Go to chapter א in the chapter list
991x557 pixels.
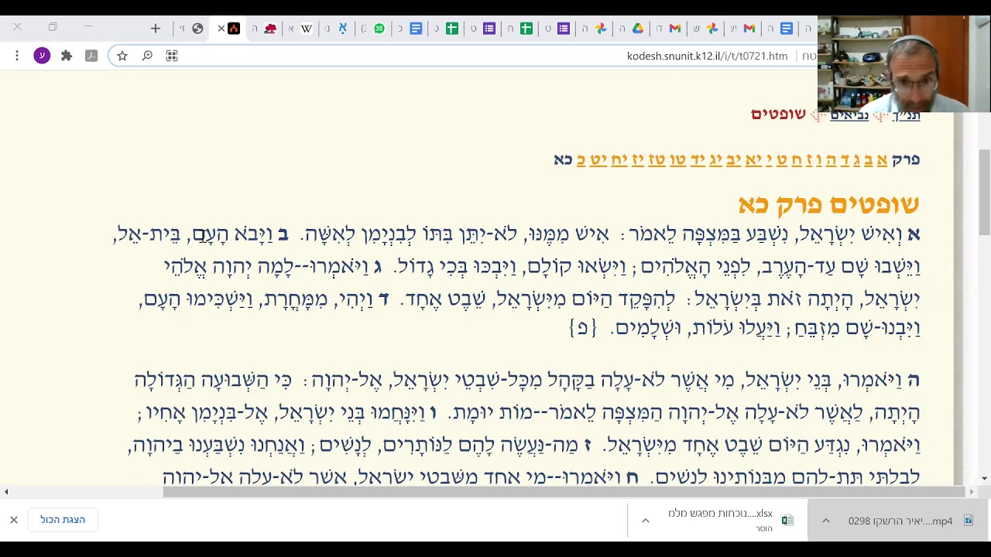(882, 159)
